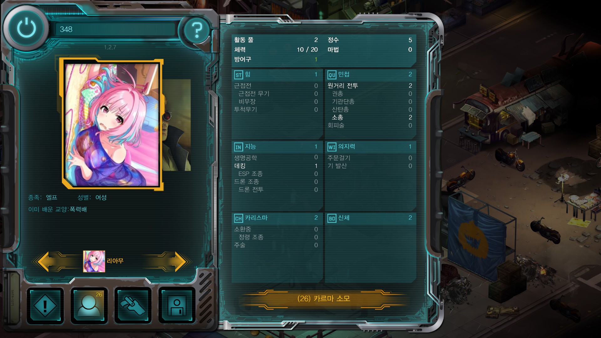
Task: Open the save game disk icon
Action: pyautogui.click(x=177, y=305)
